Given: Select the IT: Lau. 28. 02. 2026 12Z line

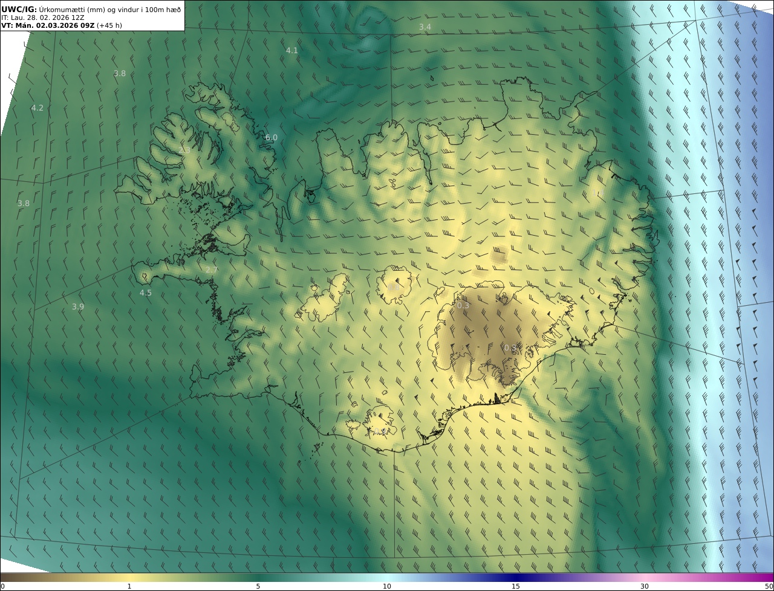Looking at the screenshot, I should click(x=43, y=18).
